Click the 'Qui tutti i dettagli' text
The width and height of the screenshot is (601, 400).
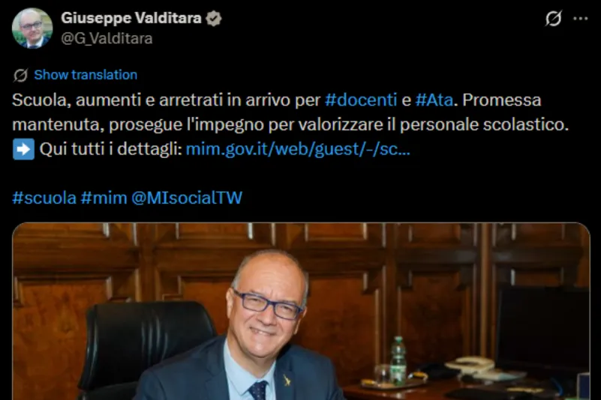(x=111, y=149)
